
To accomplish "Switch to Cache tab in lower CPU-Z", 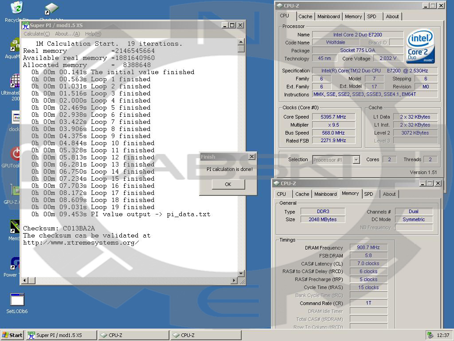I will point(302,194).
